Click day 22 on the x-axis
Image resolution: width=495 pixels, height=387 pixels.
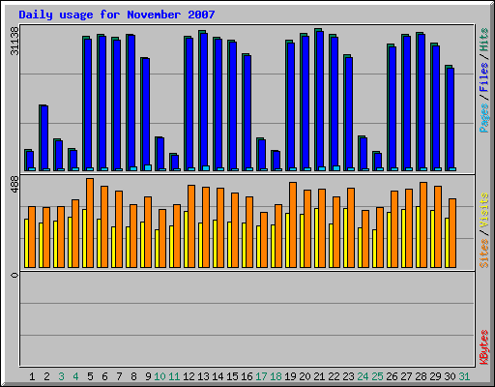click(x=334, y=376)
